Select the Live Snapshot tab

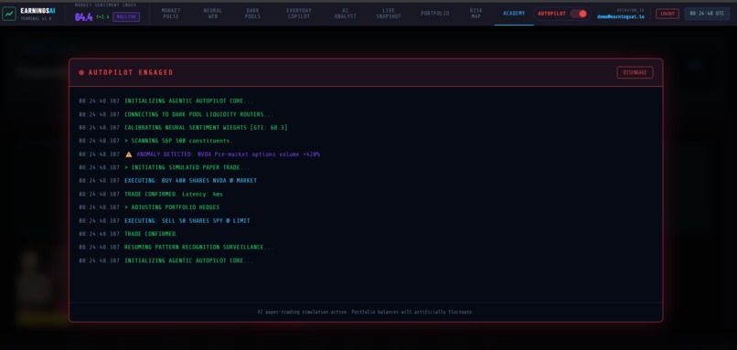[x=389, y=14]
